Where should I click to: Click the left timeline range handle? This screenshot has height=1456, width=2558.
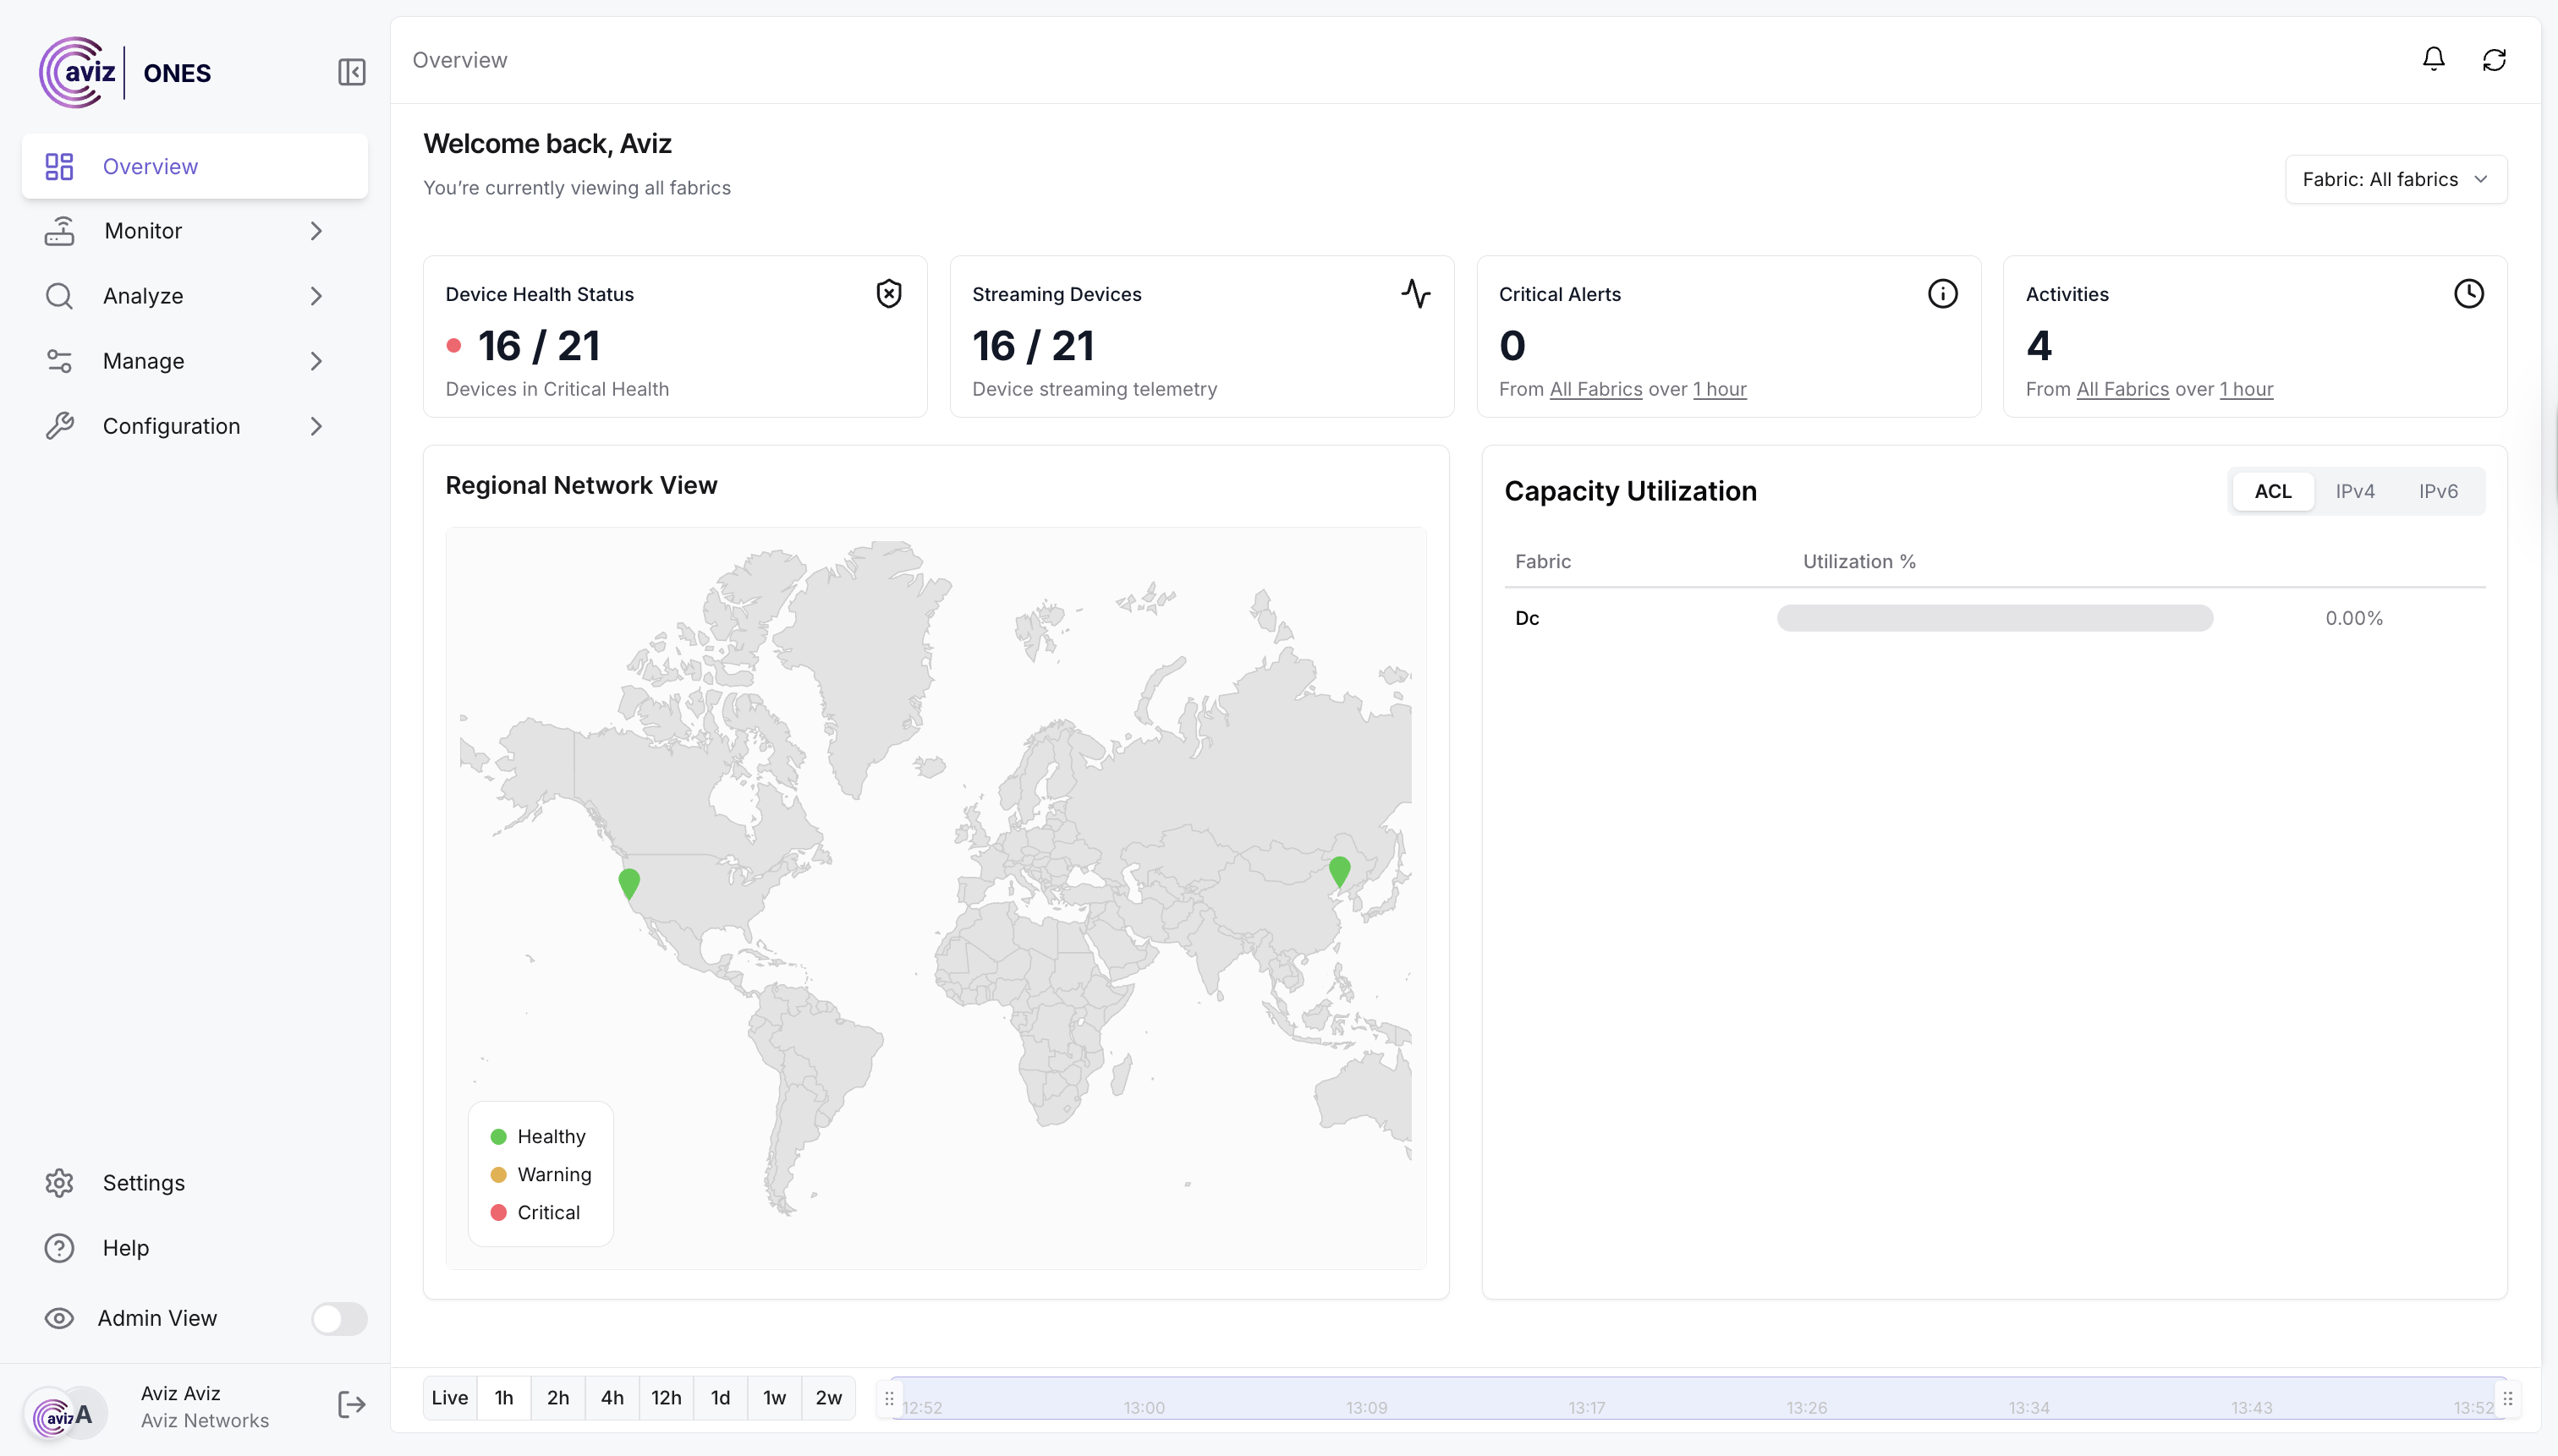[888, 1398]
